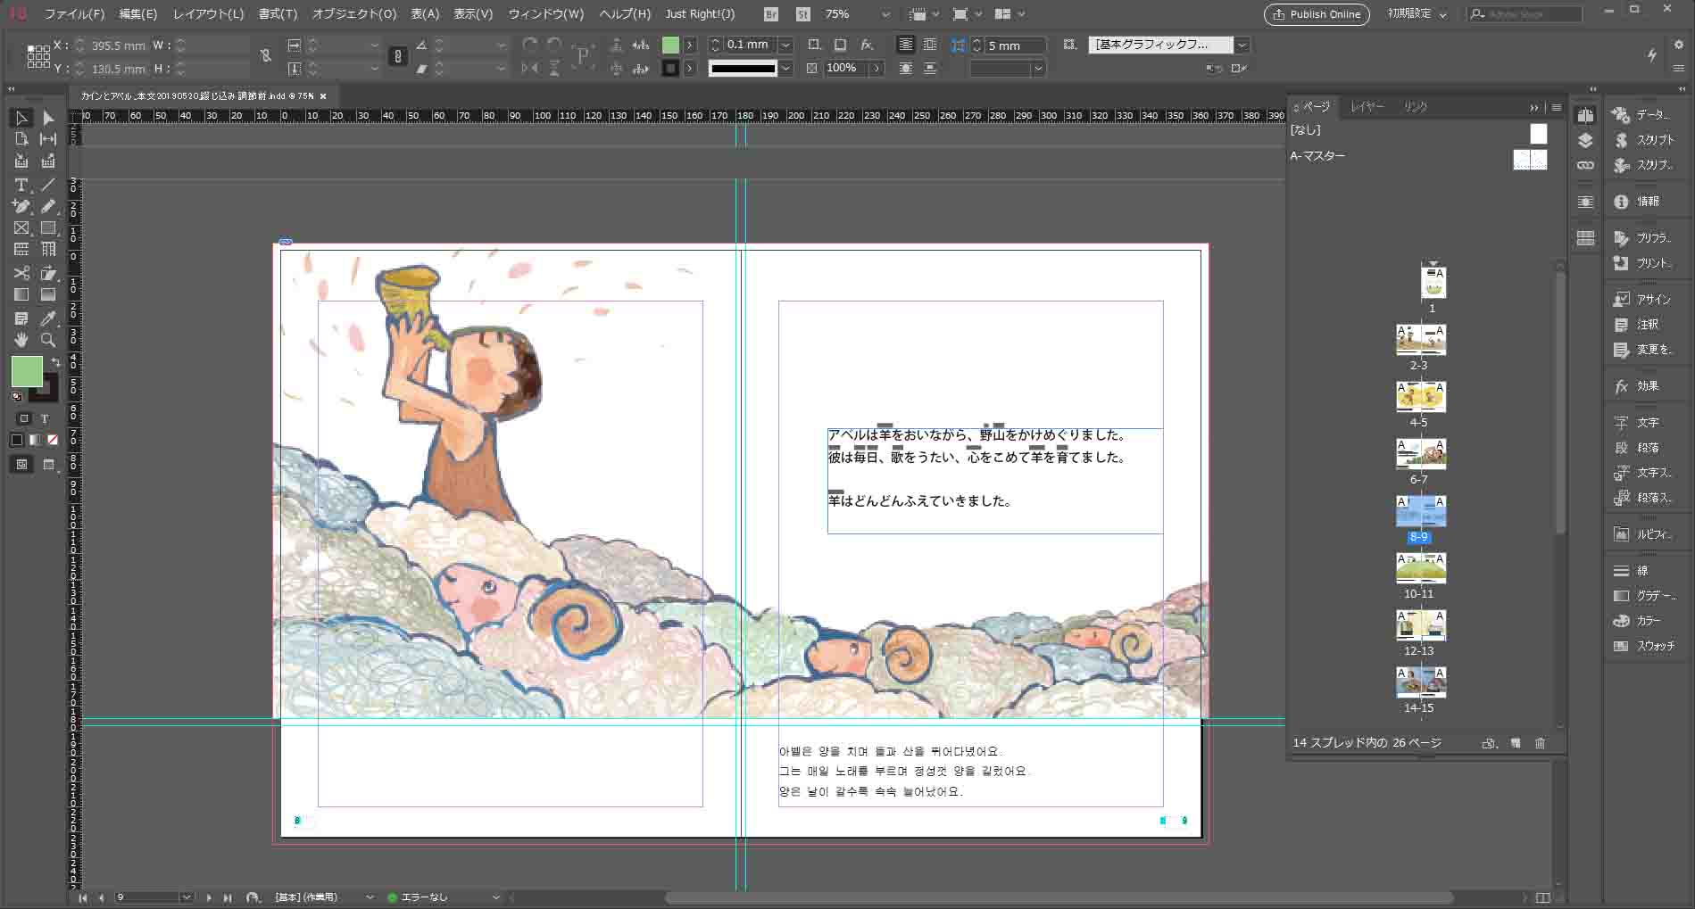Delete selected pages with trash icon
Image resolution: width=1695 pixels, height=909 pixels.
1541,743
